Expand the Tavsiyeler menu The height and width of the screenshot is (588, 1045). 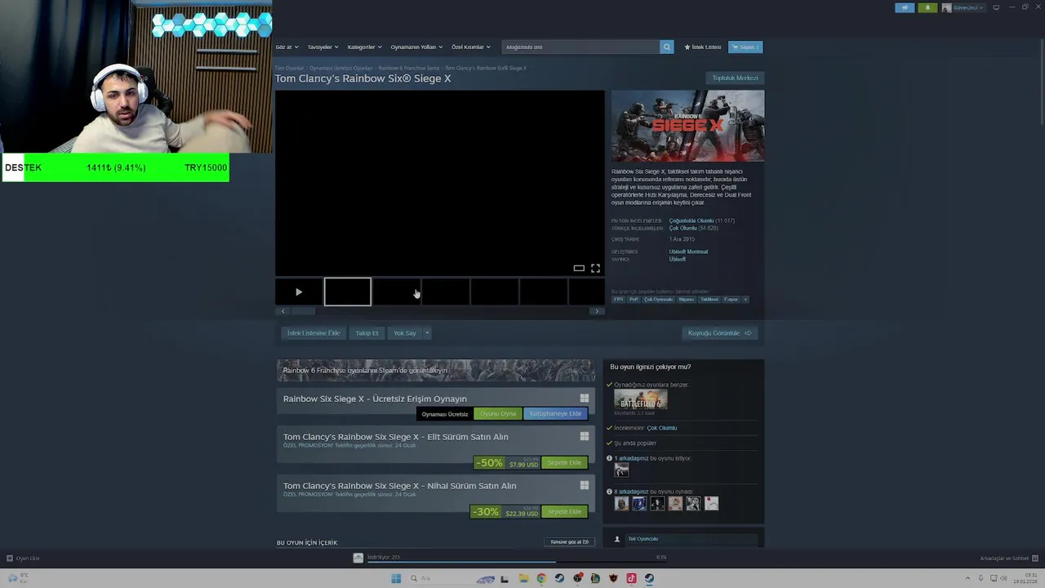tap(322, 47)
